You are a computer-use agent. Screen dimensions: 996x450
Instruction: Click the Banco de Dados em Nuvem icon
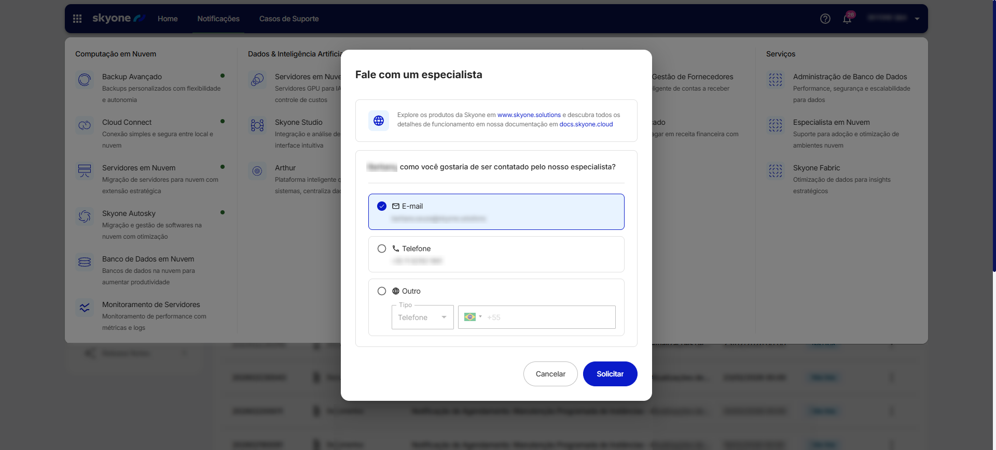[85, 262]
